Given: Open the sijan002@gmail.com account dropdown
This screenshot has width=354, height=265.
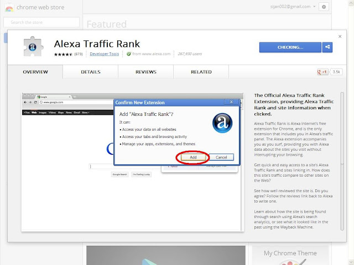Looking at the screenshot, I should [x=293, y=7].
